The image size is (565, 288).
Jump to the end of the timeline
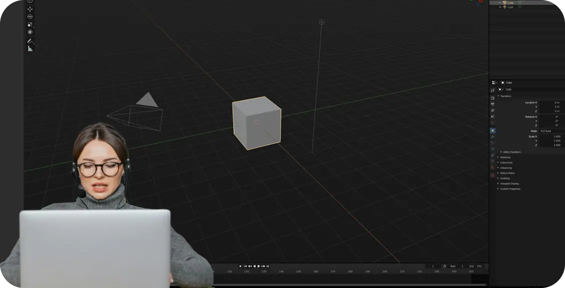pos(268,266)
